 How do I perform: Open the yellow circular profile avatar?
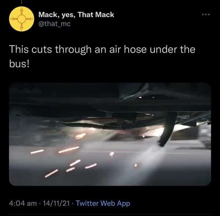(21, 19)
